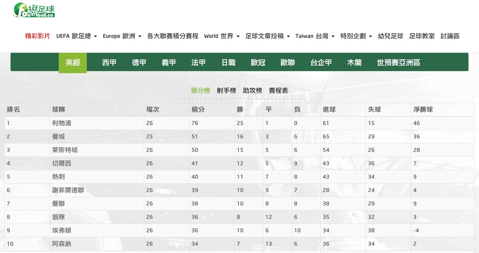Click team name 萊斯特城

65,150
